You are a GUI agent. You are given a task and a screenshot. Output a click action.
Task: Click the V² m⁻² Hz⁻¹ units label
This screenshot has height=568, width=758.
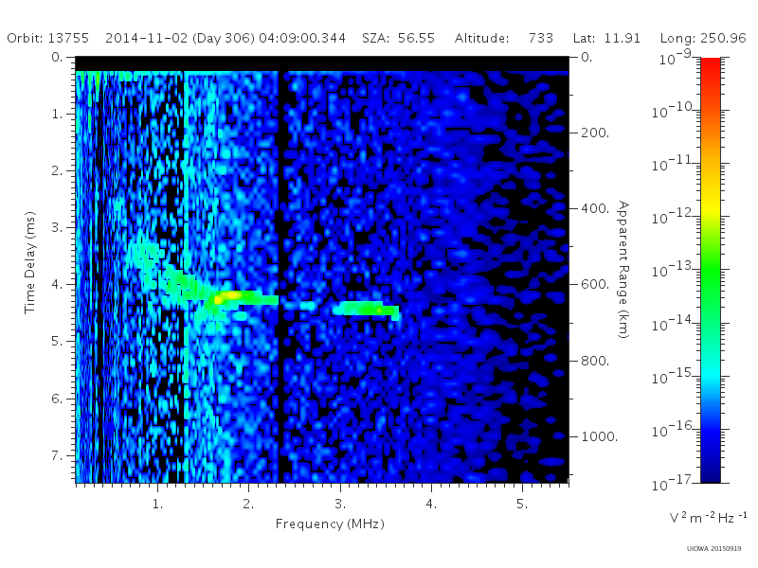(708, 517)
